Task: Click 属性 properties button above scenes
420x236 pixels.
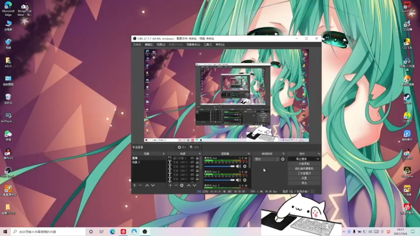Action: [x=182, y=147]
